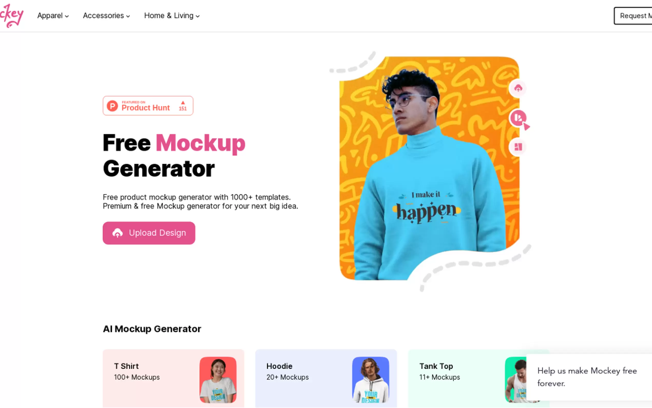The image size is (652, 408).
Task: Open the Featured on Product Hunt badge
Action: tap(148, 106)
